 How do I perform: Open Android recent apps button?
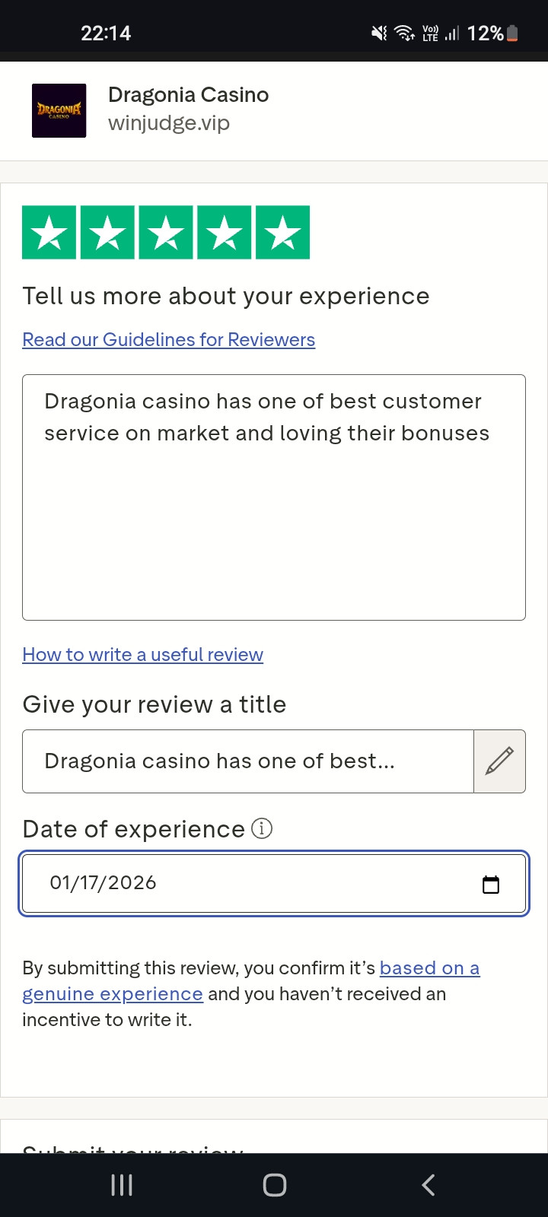click(122, 1184)
